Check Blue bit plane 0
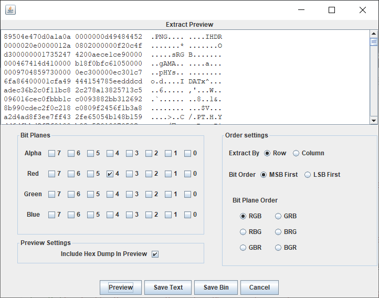 (x=187, y=215)
